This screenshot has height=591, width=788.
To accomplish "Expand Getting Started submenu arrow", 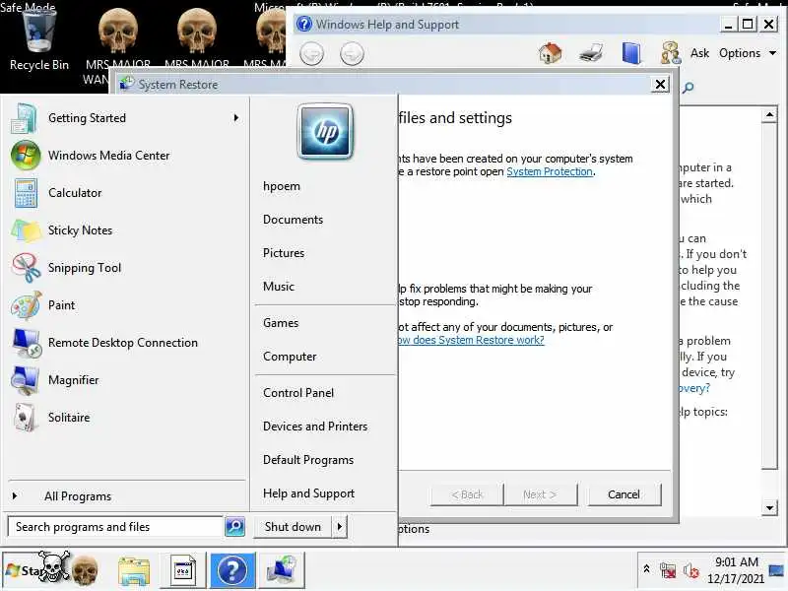I will (x=236, y=118).
